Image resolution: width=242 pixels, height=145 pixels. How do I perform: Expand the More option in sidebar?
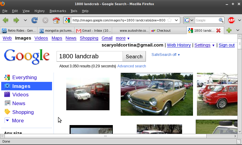coord(18,121)
